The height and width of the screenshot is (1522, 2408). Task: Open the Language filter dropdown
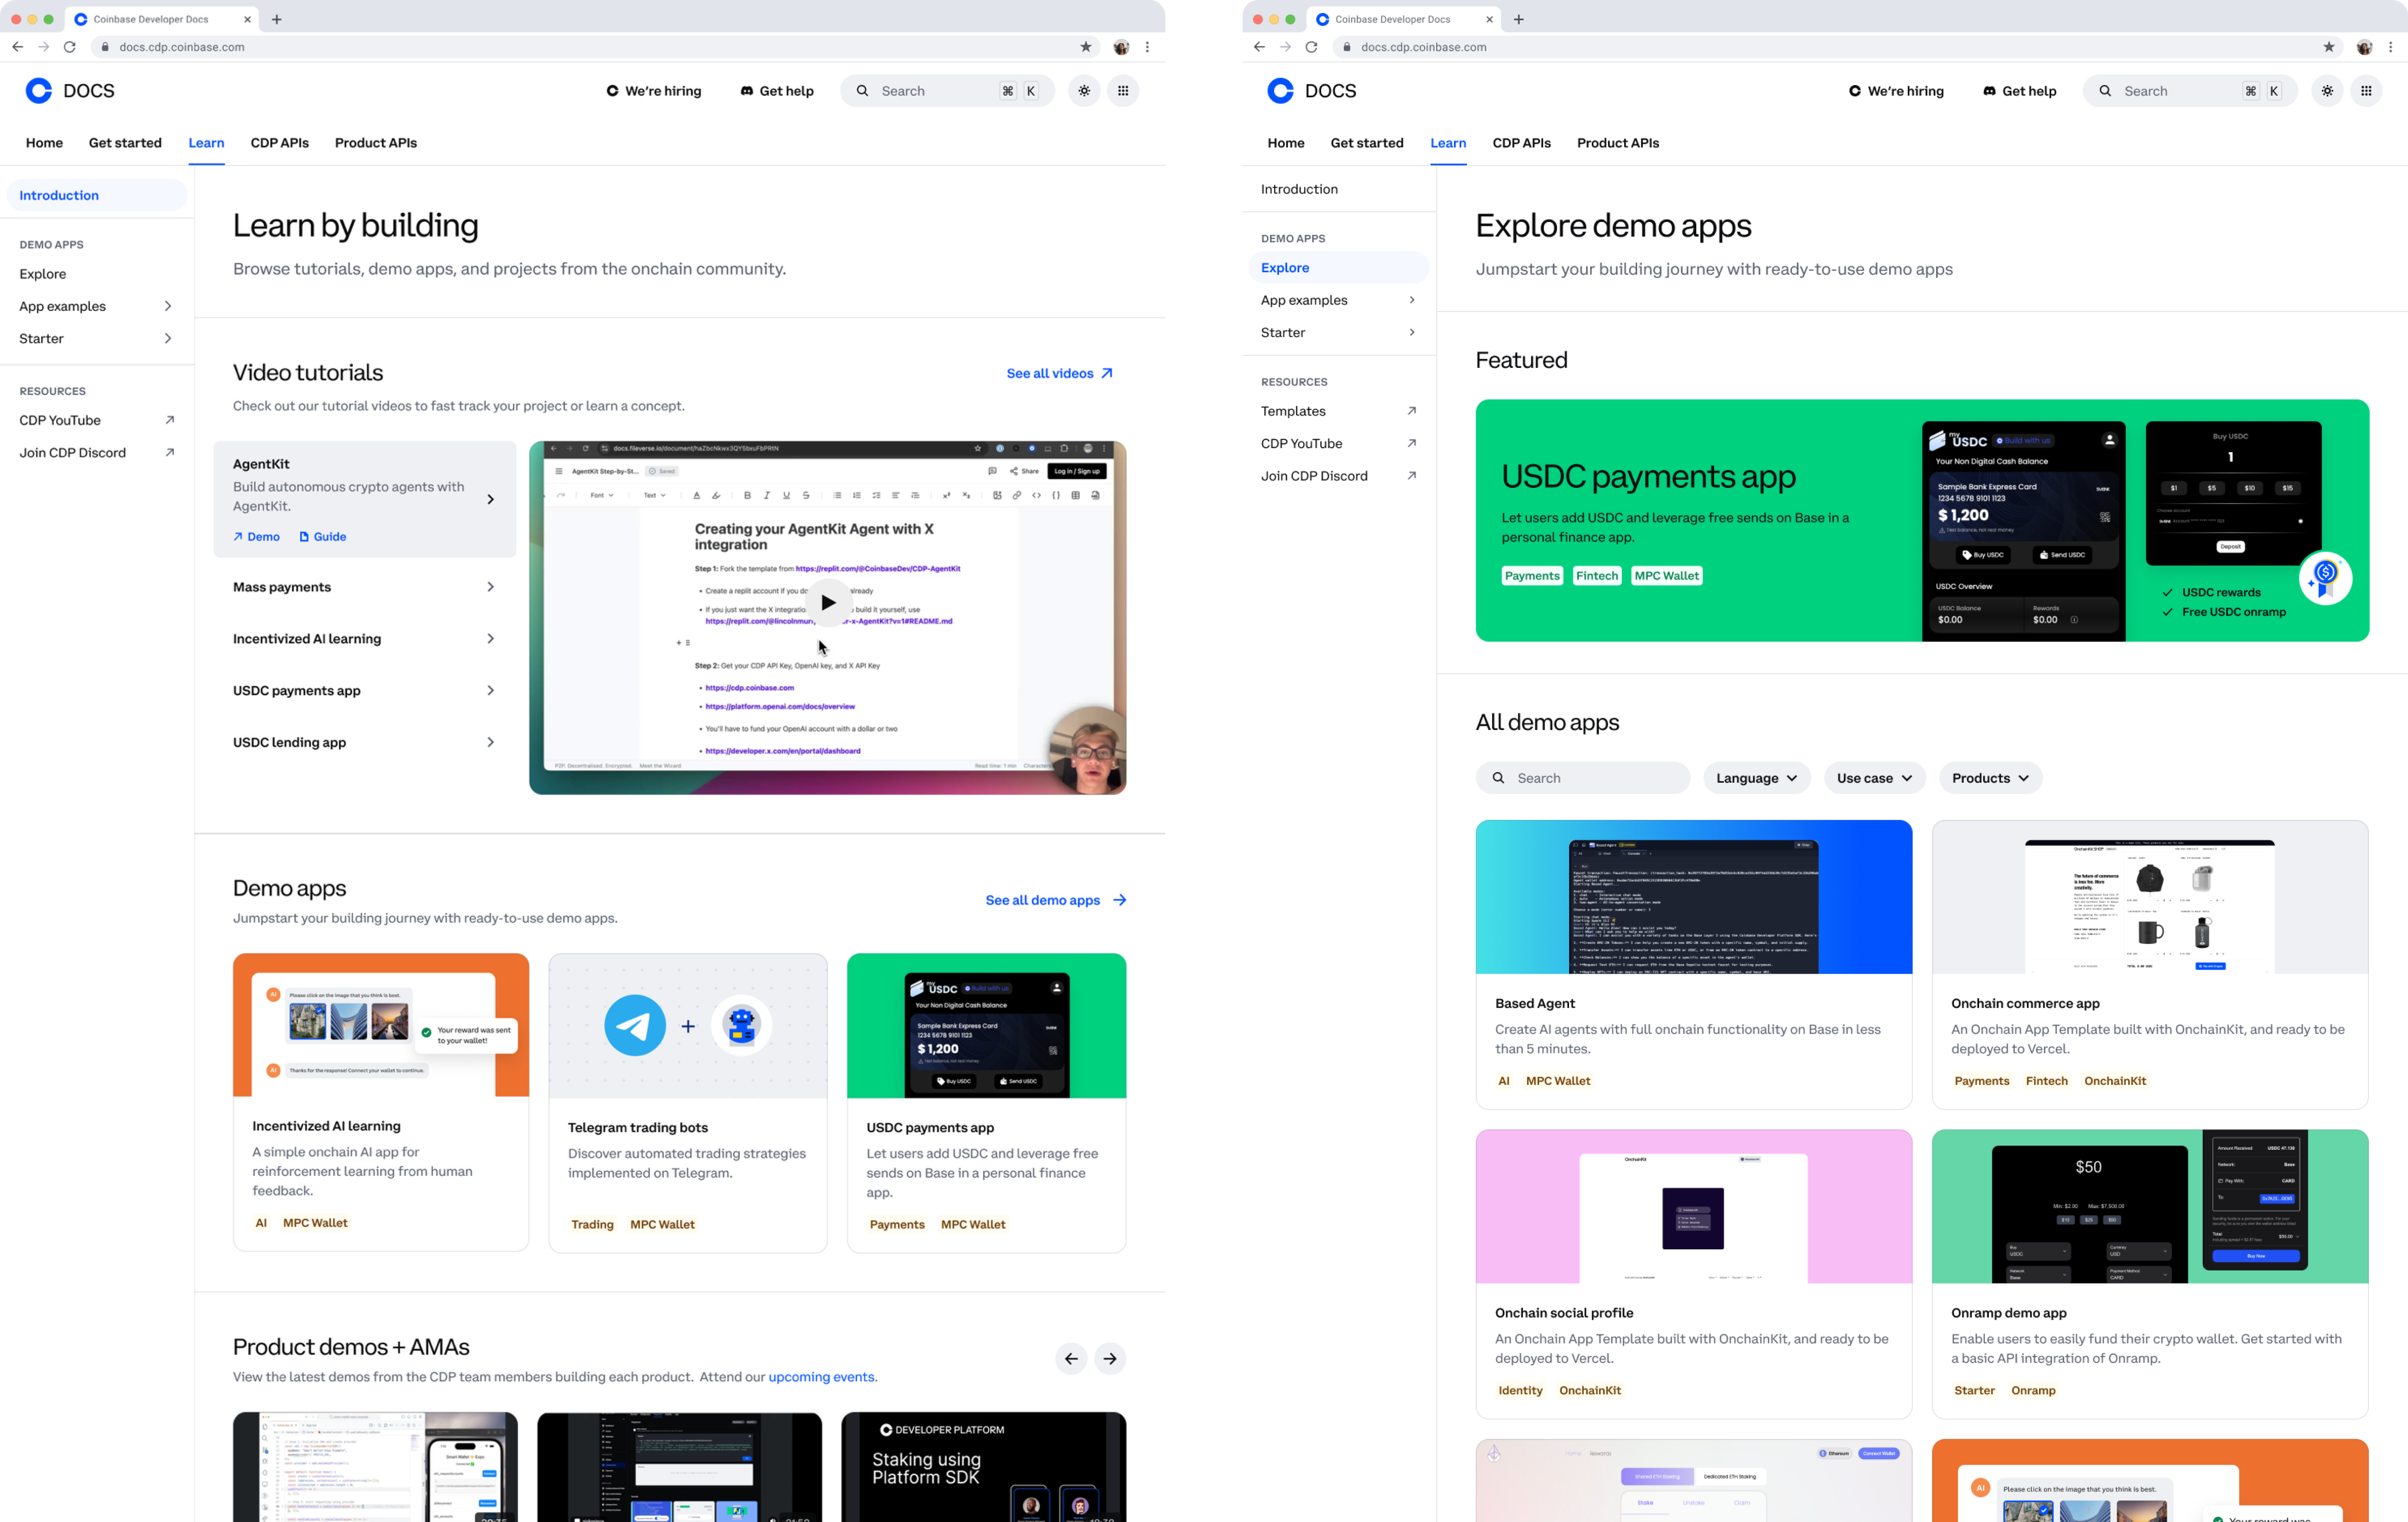click(x=1756, y=778)
